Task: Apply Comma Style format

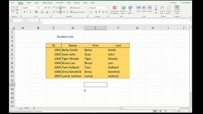Action: (99, 12)
